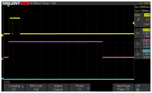Image resolution: width=152 pixels, height=93 pixels.
Task: Select the Adjust Coarse softkey
Action: click(x=58, y=88)
